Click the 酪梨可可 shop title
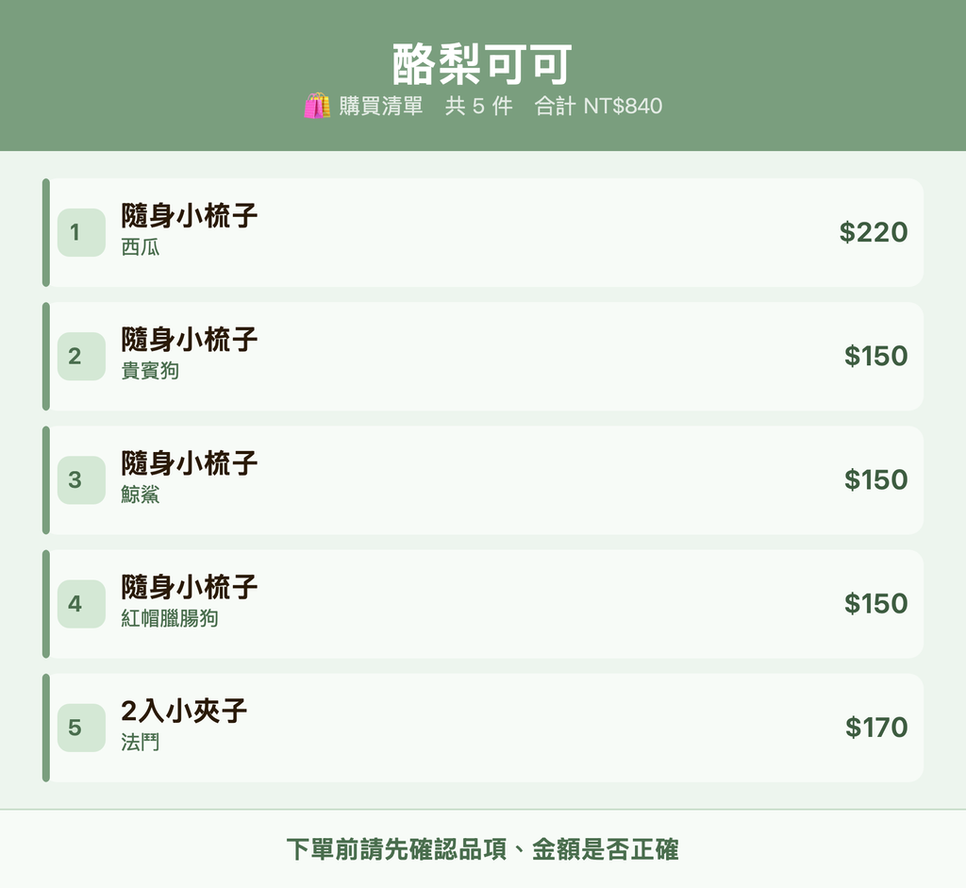The image size is (966, 888). (482, 64)
